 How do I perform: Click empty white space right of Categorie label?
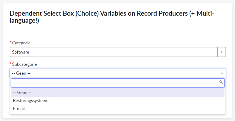[122, 43]
